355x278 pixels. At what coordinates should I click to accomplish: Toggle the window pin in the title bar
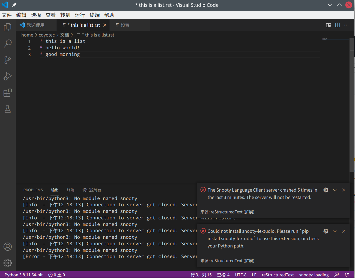[14, 5]
